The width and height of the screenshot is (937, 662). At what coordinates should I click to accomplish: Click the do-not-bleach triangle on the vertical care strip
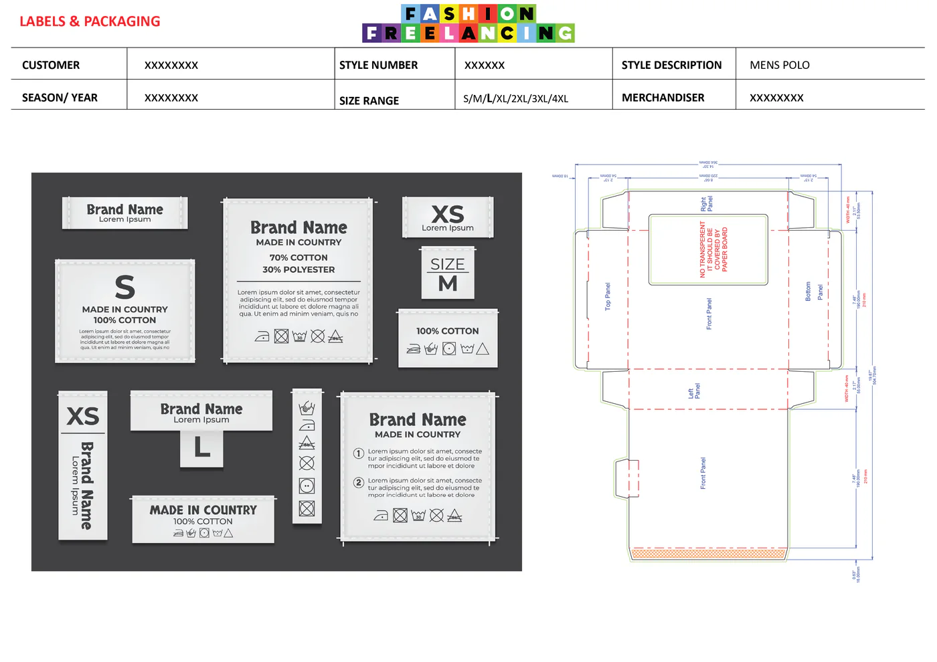click(307, 443)
